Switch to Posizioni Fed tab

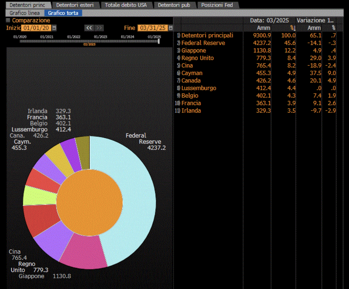217,5
